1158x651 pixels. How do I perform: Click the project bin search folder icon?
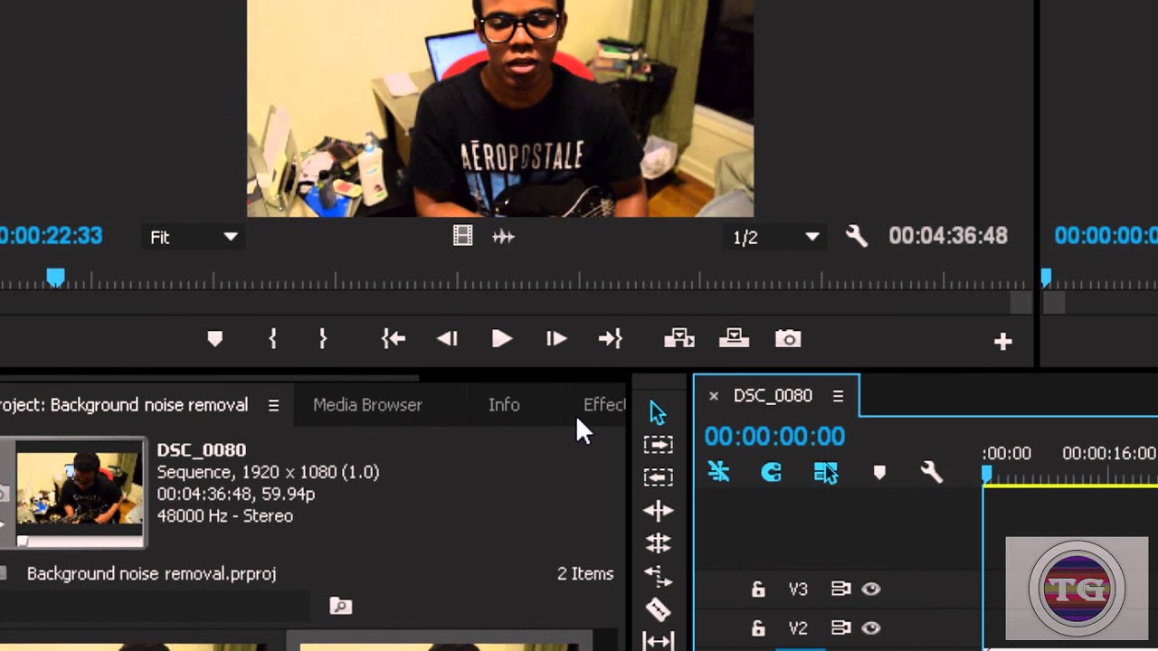point(340,606)
